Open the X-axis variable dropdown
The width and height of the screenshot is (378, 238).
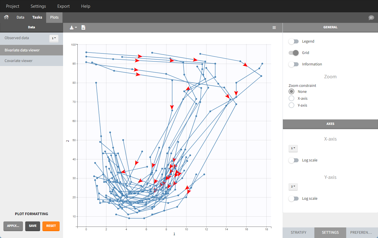pyautogui.click(x=293, y=149)
